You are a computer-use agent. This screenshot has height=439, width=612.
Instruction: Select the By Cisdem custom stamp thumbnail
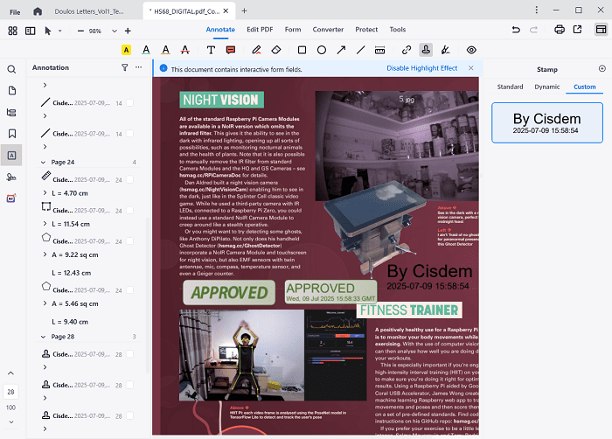pyautogui.click(x=546, y=122)
